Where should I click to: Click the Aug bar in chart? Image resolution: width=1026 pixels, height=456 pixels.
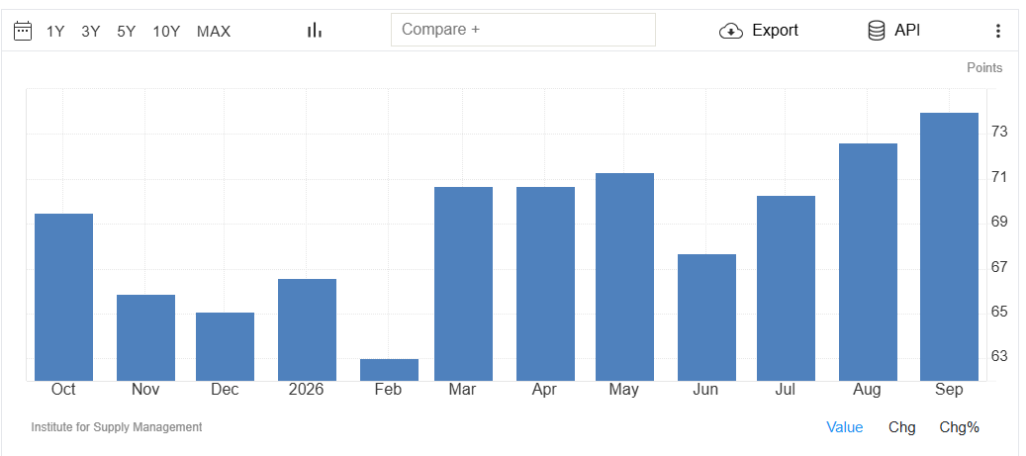pyautogui.click(x=868, y=262)
